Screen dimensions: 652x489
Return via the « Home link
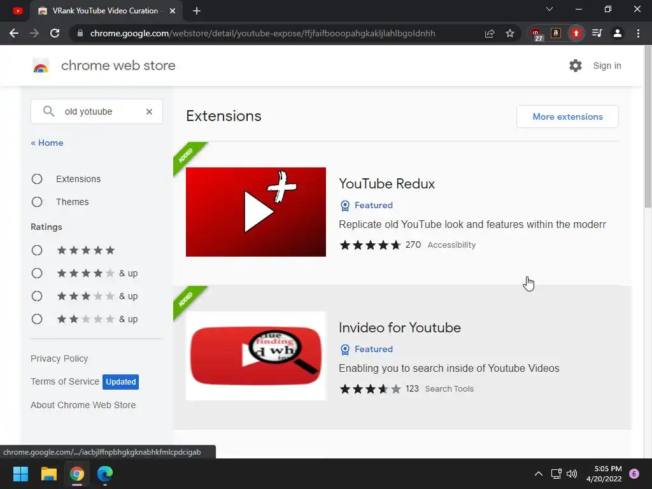47,143
